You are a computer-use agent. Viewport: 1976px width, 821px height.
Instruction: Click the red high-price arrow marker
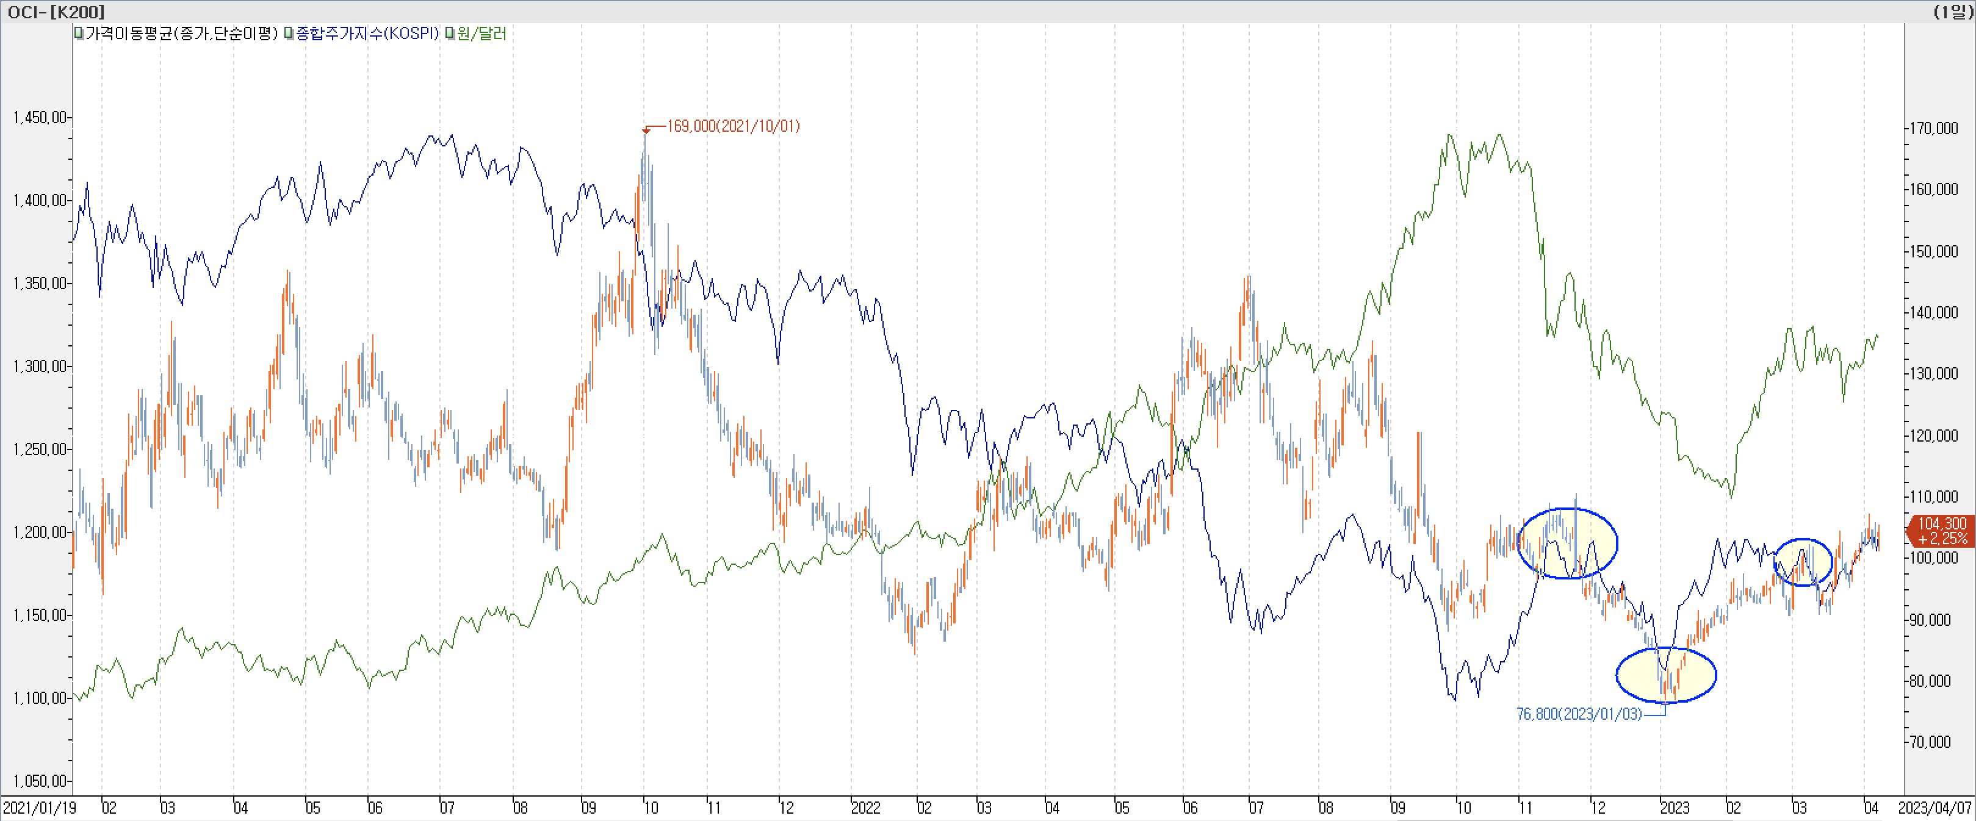pos(646,131)
